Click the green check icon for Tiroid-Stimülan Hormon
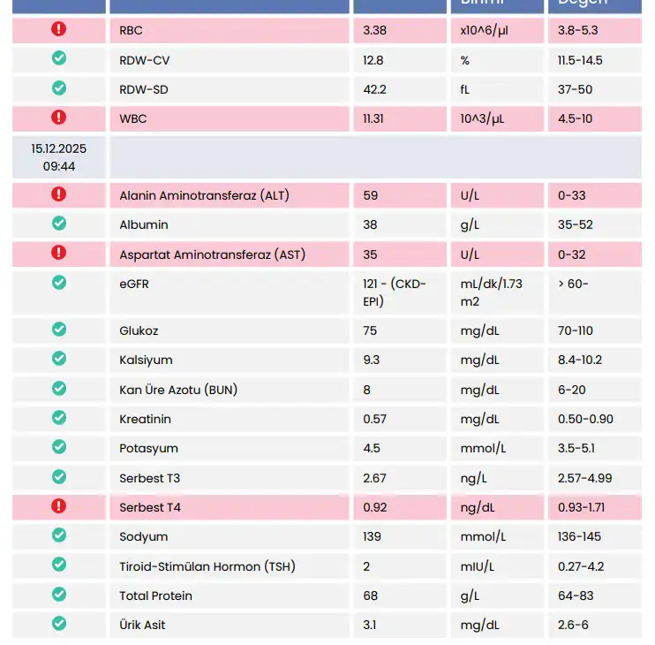Image resolution: width=655 pixels, height=645 pixels. pyautogui.click(x=59, y=565)
